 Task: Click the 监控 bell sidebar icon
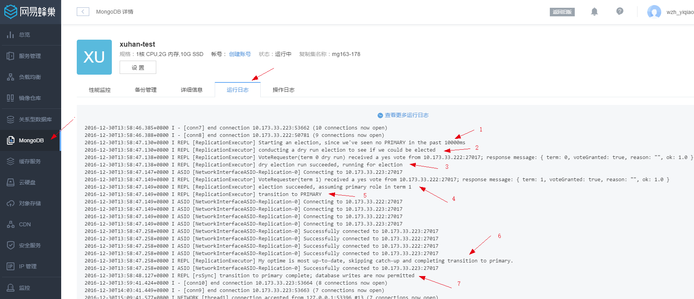coord(11,288)
